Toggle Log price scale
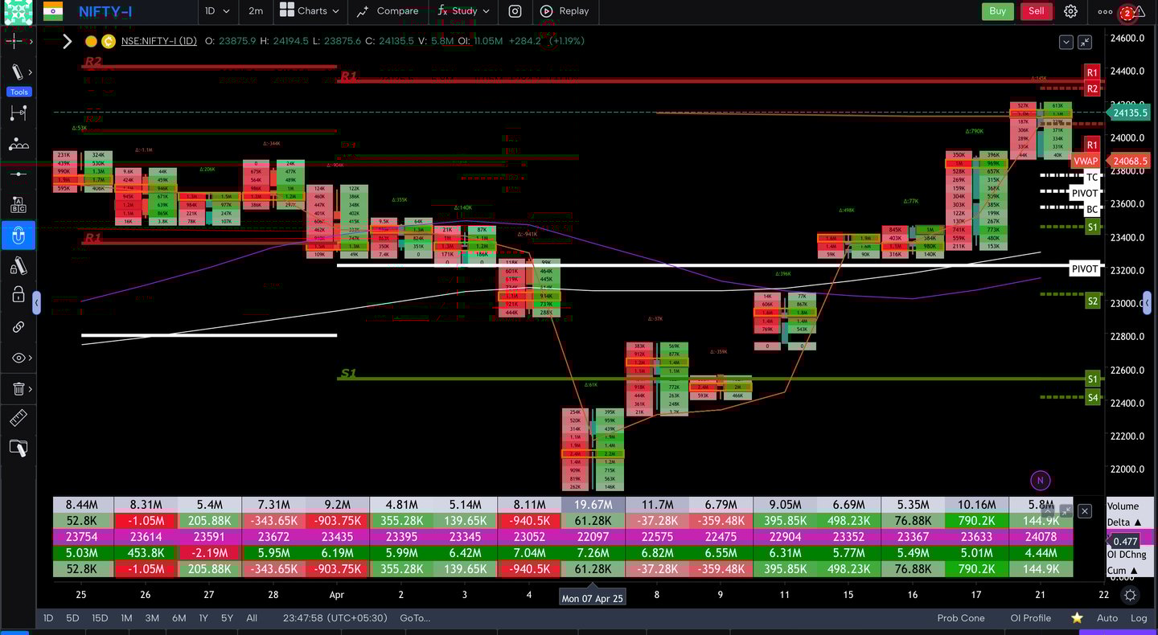 (1139, 618)
